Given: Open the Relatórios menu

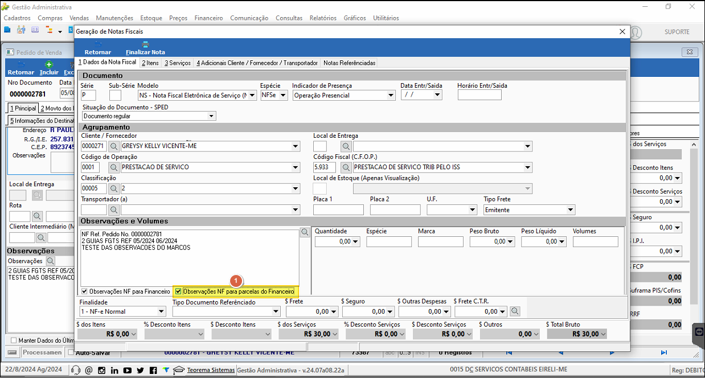Looking at the screenshot, I should coord(323,18).
